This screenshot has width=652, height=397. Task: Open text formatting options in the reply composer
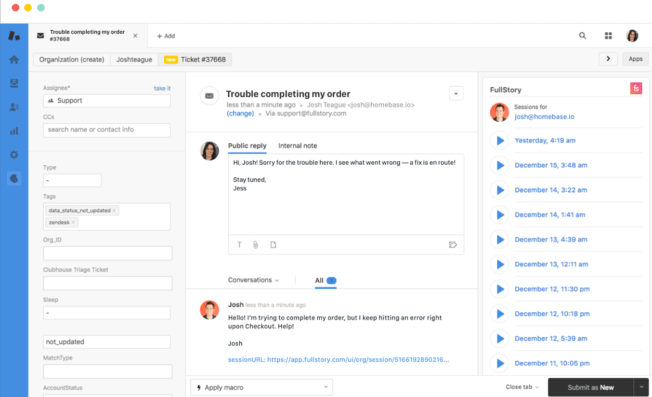[x=239, y=244]
